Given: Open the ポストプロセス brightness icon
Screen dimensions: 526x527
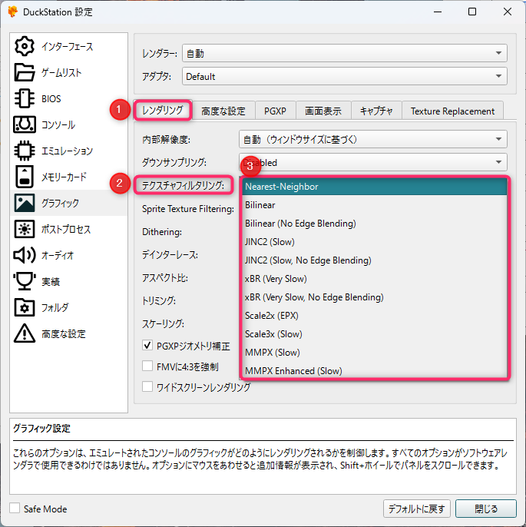Looking at the screenshot, I should point(25,230).
